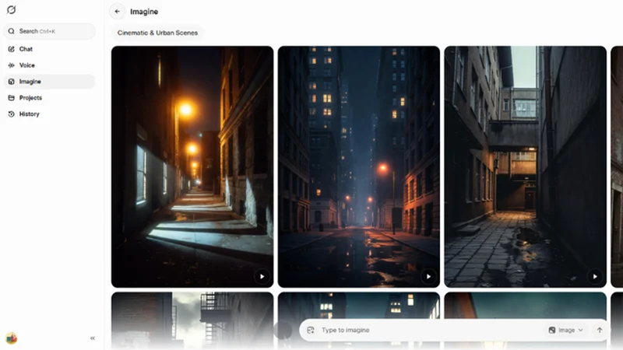
Task: Click the search magnifier icon
Action: 11,31
